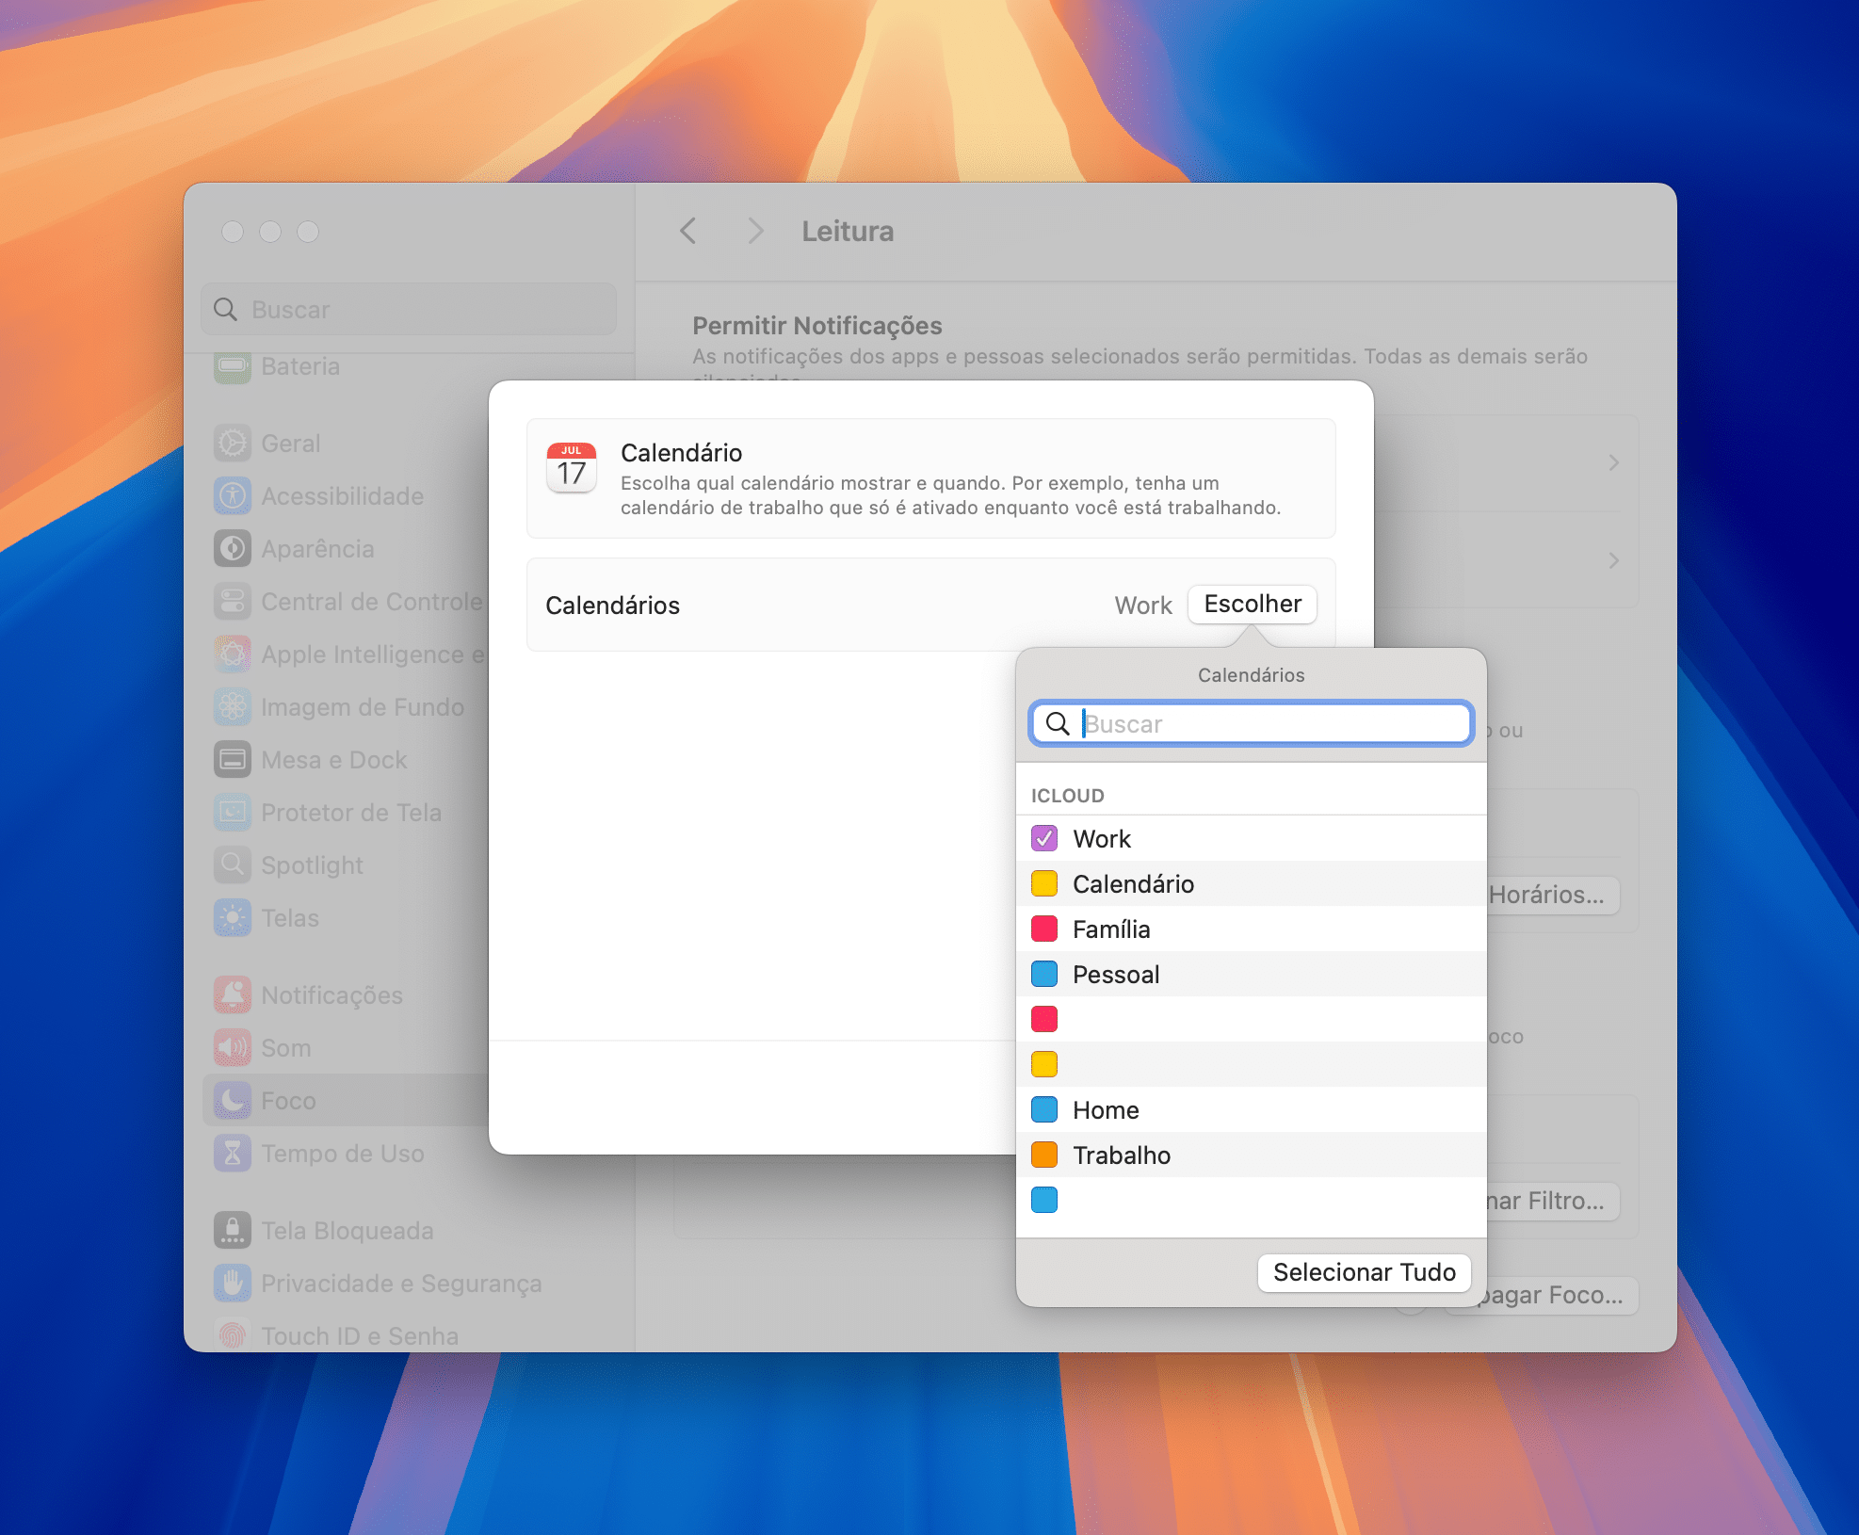
Task: Click the Apple Intelligence sidebar icon
Action: (x=233, y=654)
